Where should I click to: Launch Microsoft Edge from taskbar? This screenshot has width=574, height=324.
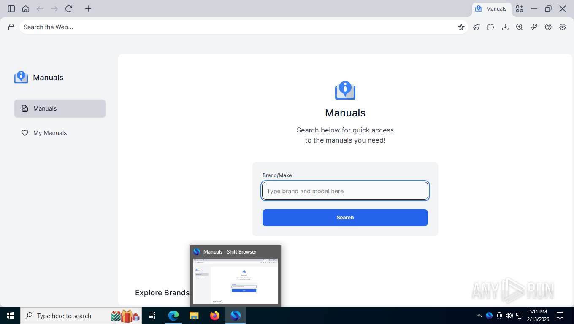pos(173,316)
